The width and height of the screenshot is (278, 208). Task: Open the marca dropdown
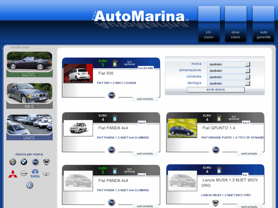tap(228, 64)
